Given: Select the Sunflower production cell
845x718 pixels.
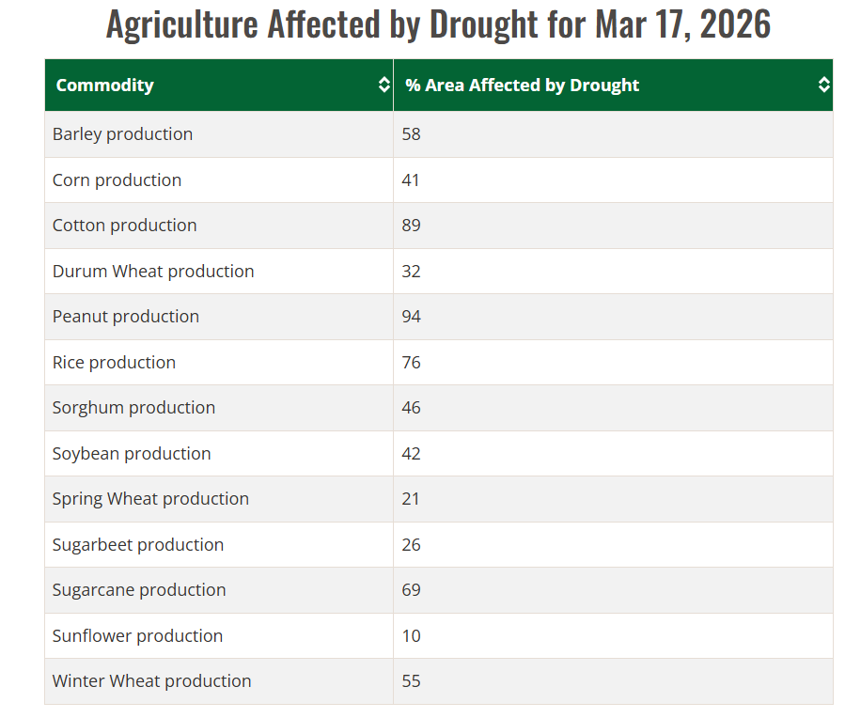Looking at the screenshot, I should [137, 636].
